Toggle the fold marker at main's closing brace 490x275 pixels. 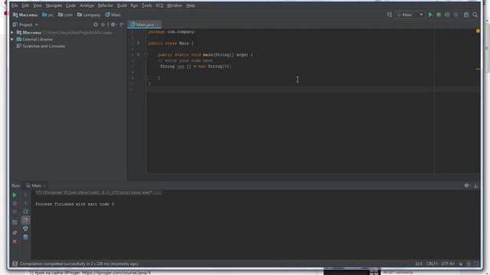[146, 78]
